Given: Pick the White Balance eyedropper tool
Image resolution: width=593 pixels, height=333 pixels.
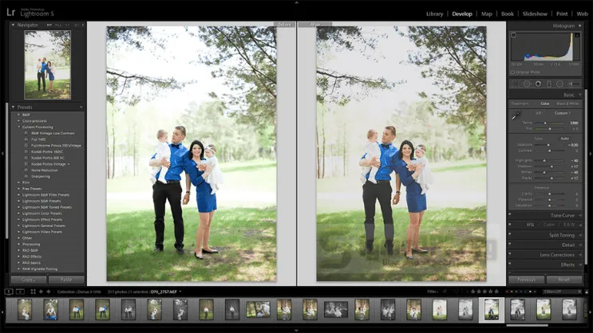Looking at the screenshot, I should pyautogui.click(x=516, y=116).
